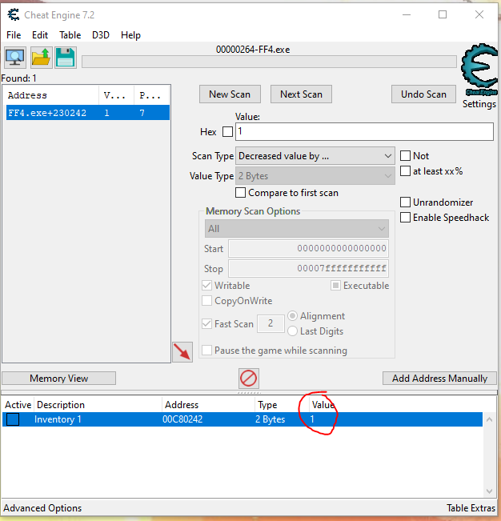The width and height of the screenshot is (501, 521).
Task: Activate the Inventory 1 entry checkbox
Action: (x=13, y=419)
